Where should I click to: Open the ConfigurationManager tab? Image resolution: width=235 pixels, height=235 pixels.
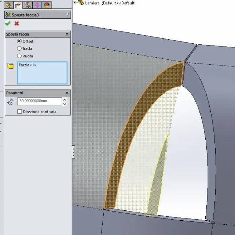[x=28, y=5]
